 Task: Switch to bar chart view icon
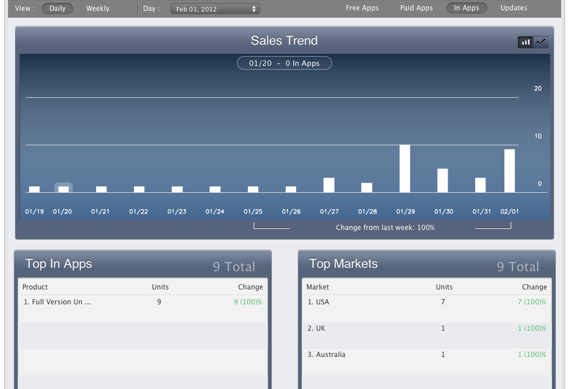tap(526, 42)
